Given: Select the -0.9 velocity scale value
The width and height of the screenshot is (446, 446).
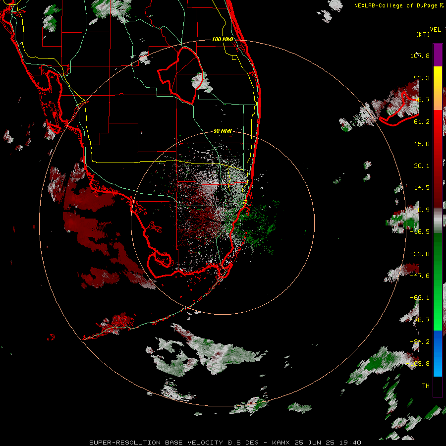Looking at the screenshot, I should [x=422, y=210].
